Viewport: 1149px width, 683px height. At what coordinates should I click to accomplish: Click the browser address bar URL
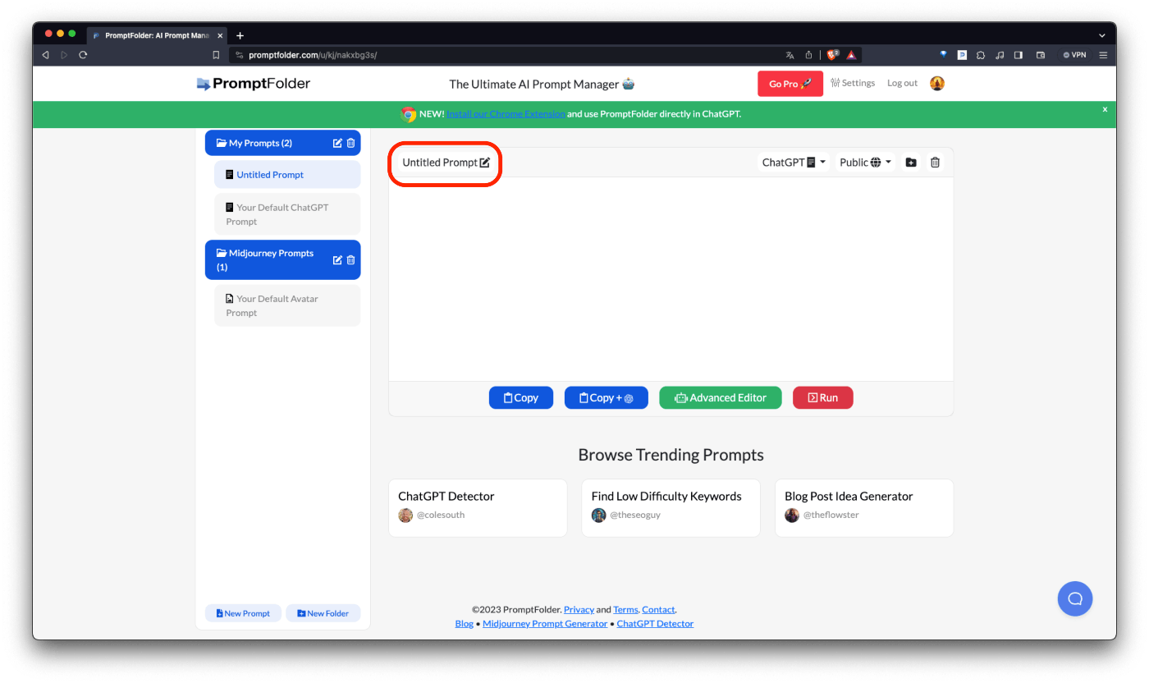coord(313,55)
